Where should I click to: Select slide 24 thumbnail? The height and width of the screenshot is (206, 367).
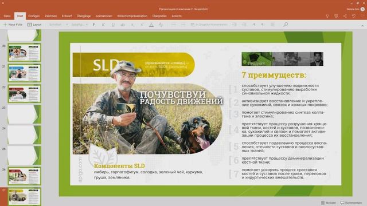(25, 135)
